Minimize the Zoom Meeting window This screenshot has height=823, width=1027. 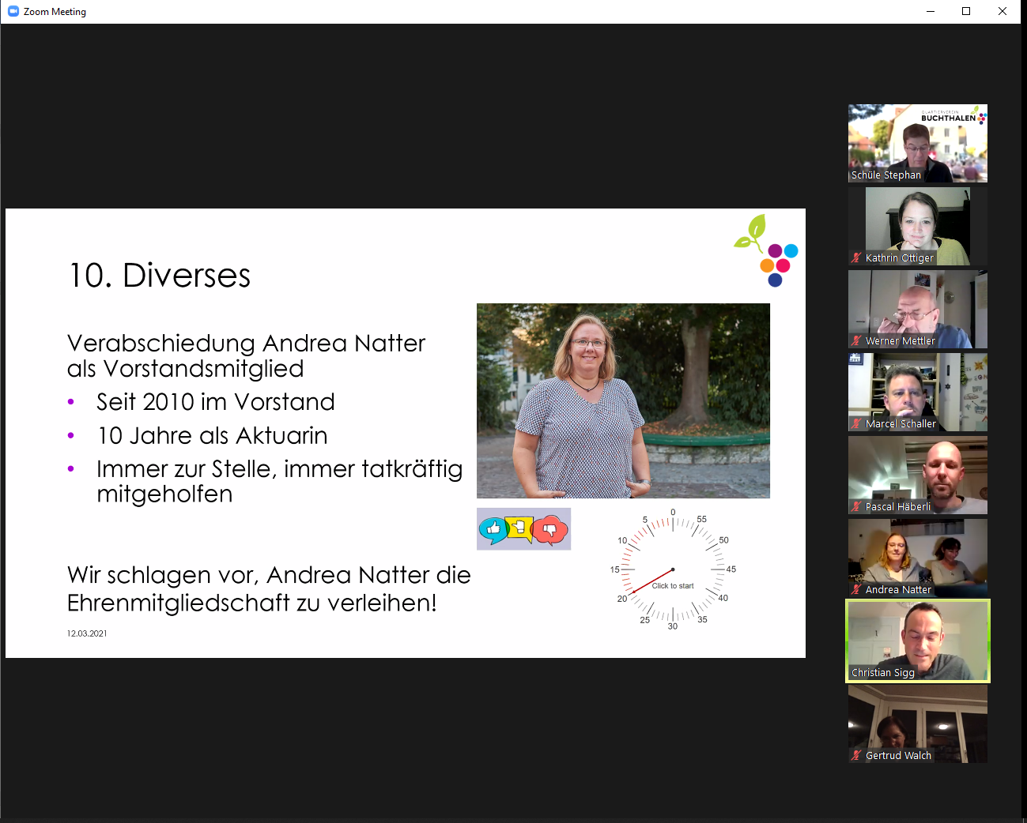click(x=930, y=12)
